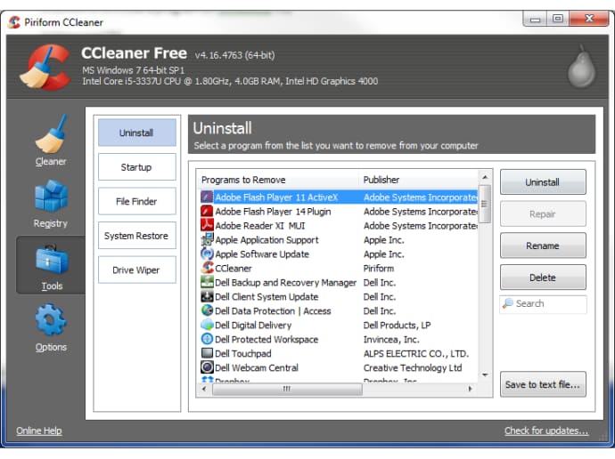The image size is (615, 459).
Task: Select the Tools toolbox icon
Action: tap(51, 261)
